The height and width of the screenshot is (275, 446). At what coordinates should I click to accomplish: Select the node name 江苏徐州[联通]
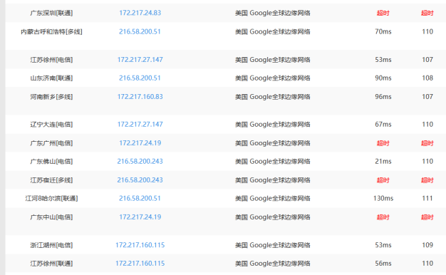51,264
